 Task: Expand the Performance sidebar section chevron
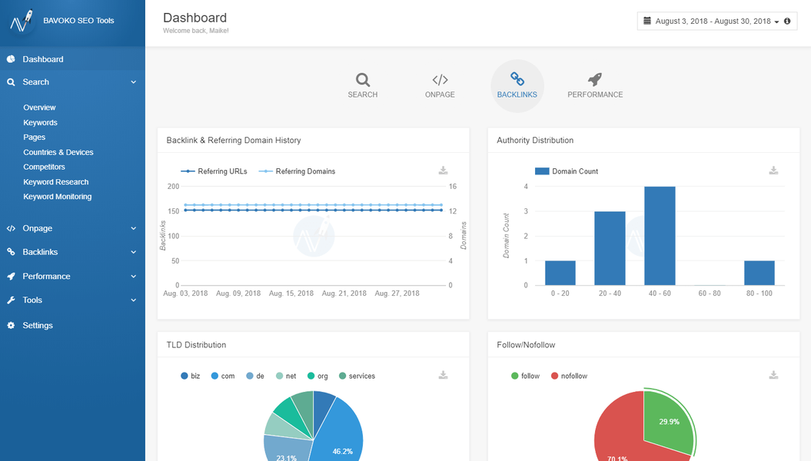click(134, 277)
